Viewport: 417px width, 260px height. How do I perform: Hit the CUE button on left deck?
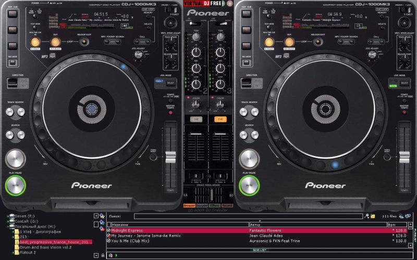click(15, 159)
